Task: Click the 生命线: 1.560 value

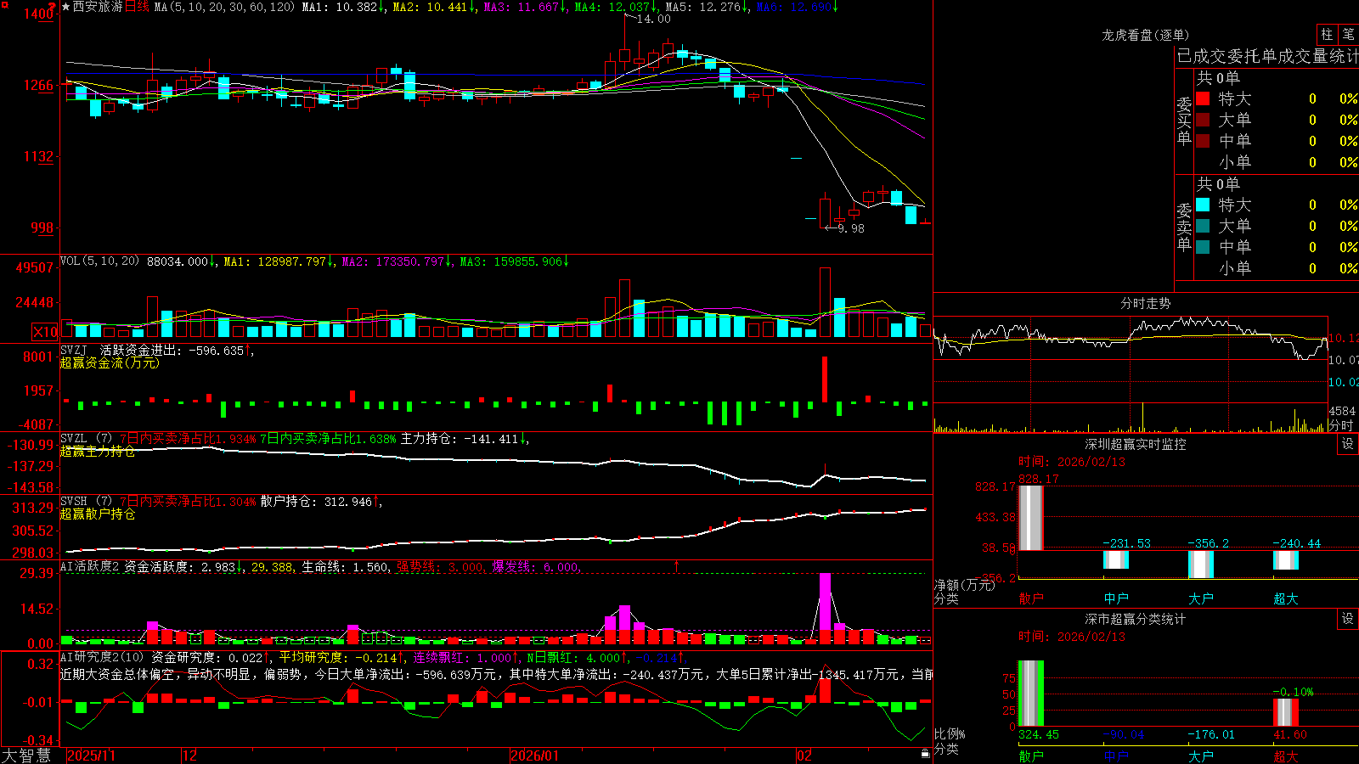Action: click(x=346, y=567)
